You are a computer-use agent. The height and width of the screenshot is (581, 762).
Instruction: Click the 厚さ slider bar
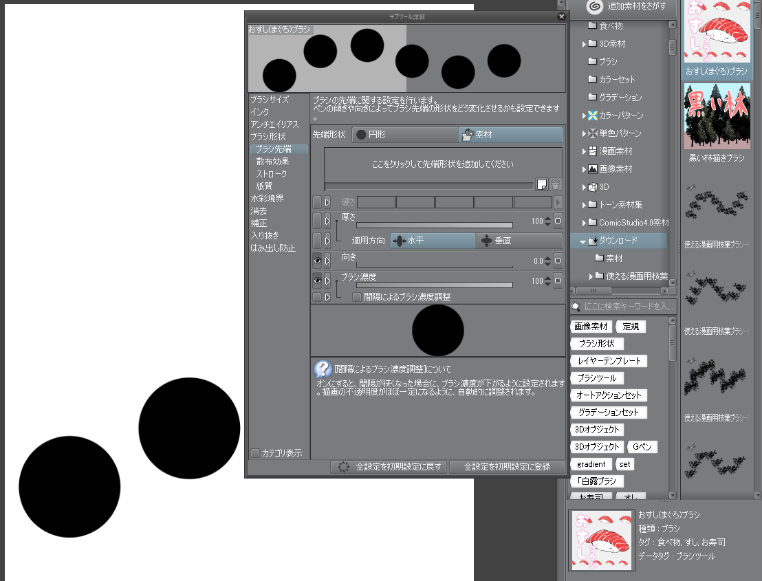point(435,226)
